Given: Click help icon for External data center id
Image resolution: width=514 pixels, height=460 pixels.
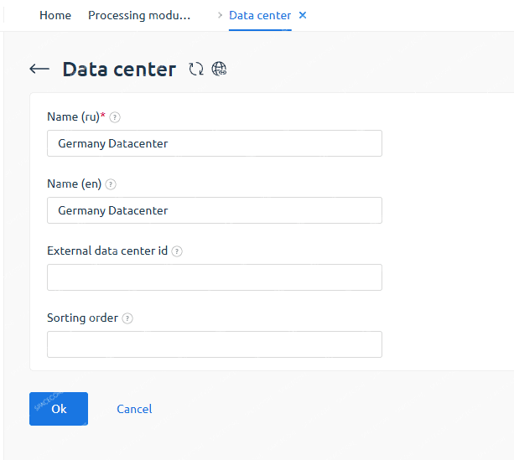Looking at the screenshot, I should coord(177,251).
